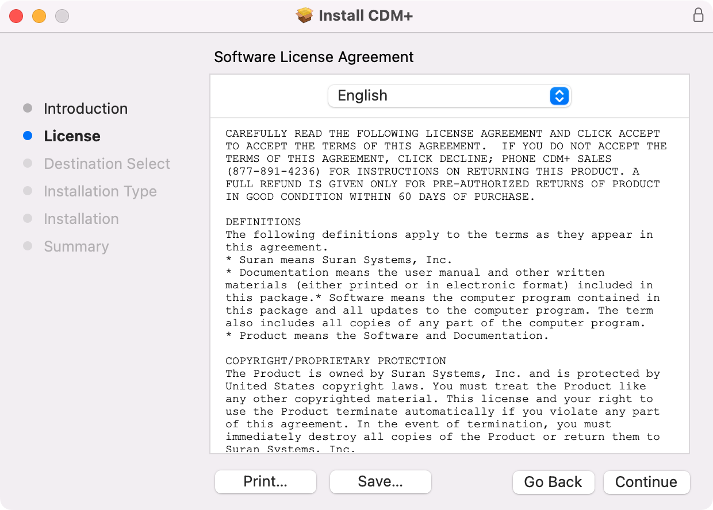Click the red close window button
The image size is (713, 510).
(16, 16)
